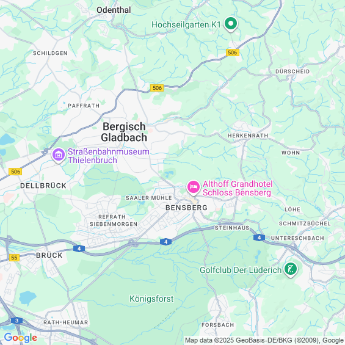345x345 pixels.
Task: Select the Königsforst forest label
Action: point(151,299)
